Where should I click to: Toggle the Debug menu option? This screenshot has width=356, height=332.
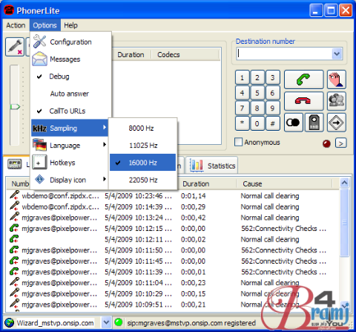(x=70, y=77)
